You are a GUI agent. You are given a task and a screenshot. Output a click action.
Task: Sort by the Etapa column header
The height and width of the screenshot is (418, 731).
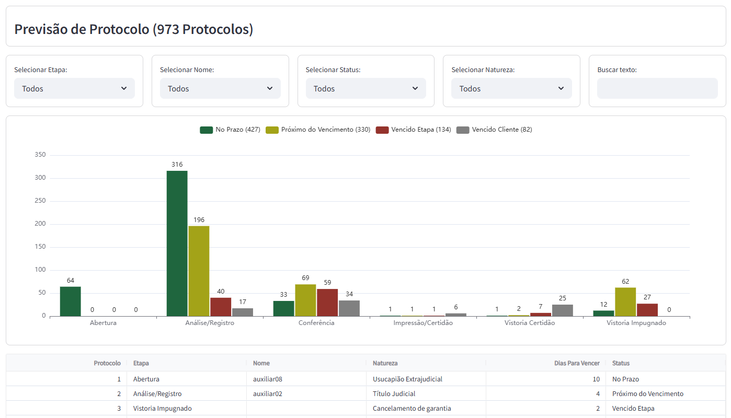pos(141,363)
